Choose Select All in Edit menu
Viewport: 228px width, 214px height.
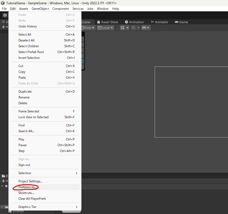(x=45, y=35)
